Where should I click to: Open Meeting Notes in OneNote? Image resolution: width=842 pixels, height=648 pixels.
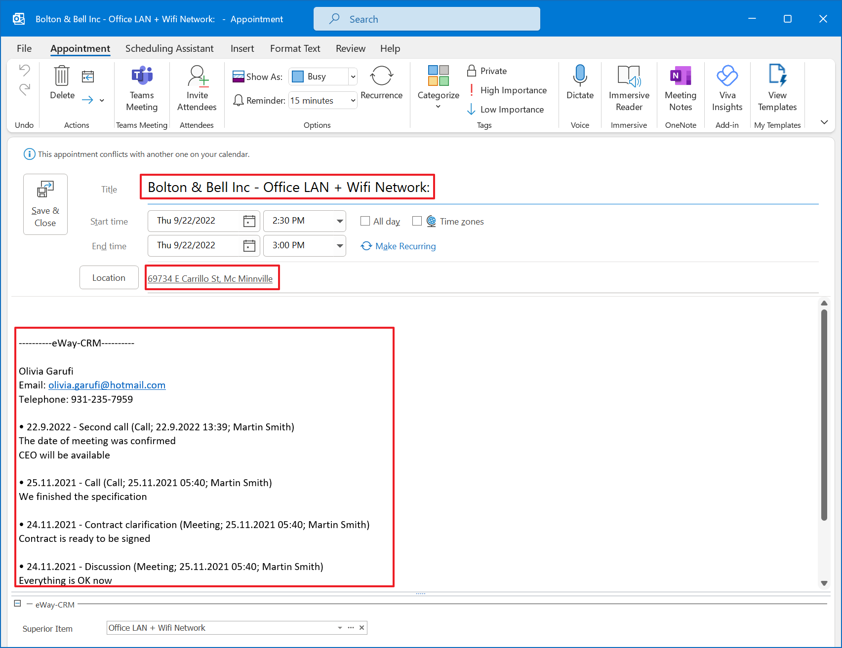point(680,88)
